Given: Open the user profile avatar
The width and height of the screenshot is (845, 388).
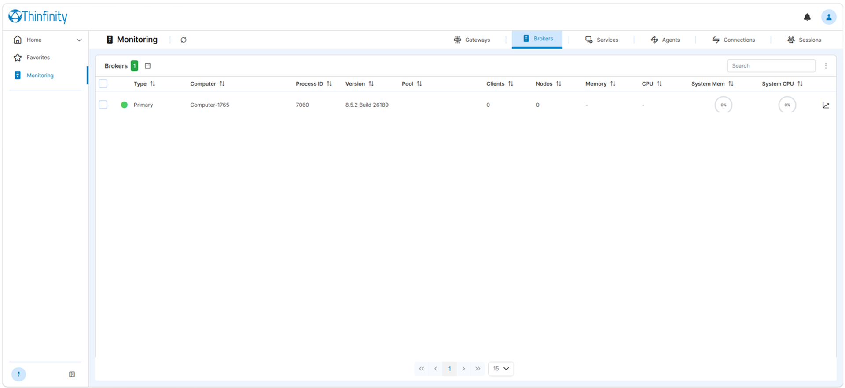Looking at the screenshot, I should [829, 17].
